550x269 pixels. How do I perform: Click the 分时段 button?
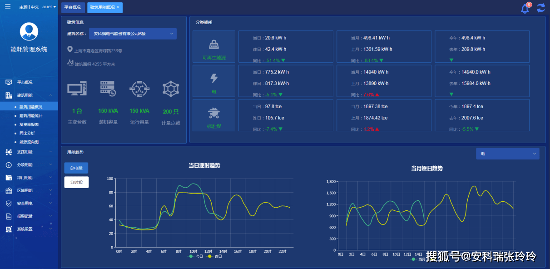[76, 182]
